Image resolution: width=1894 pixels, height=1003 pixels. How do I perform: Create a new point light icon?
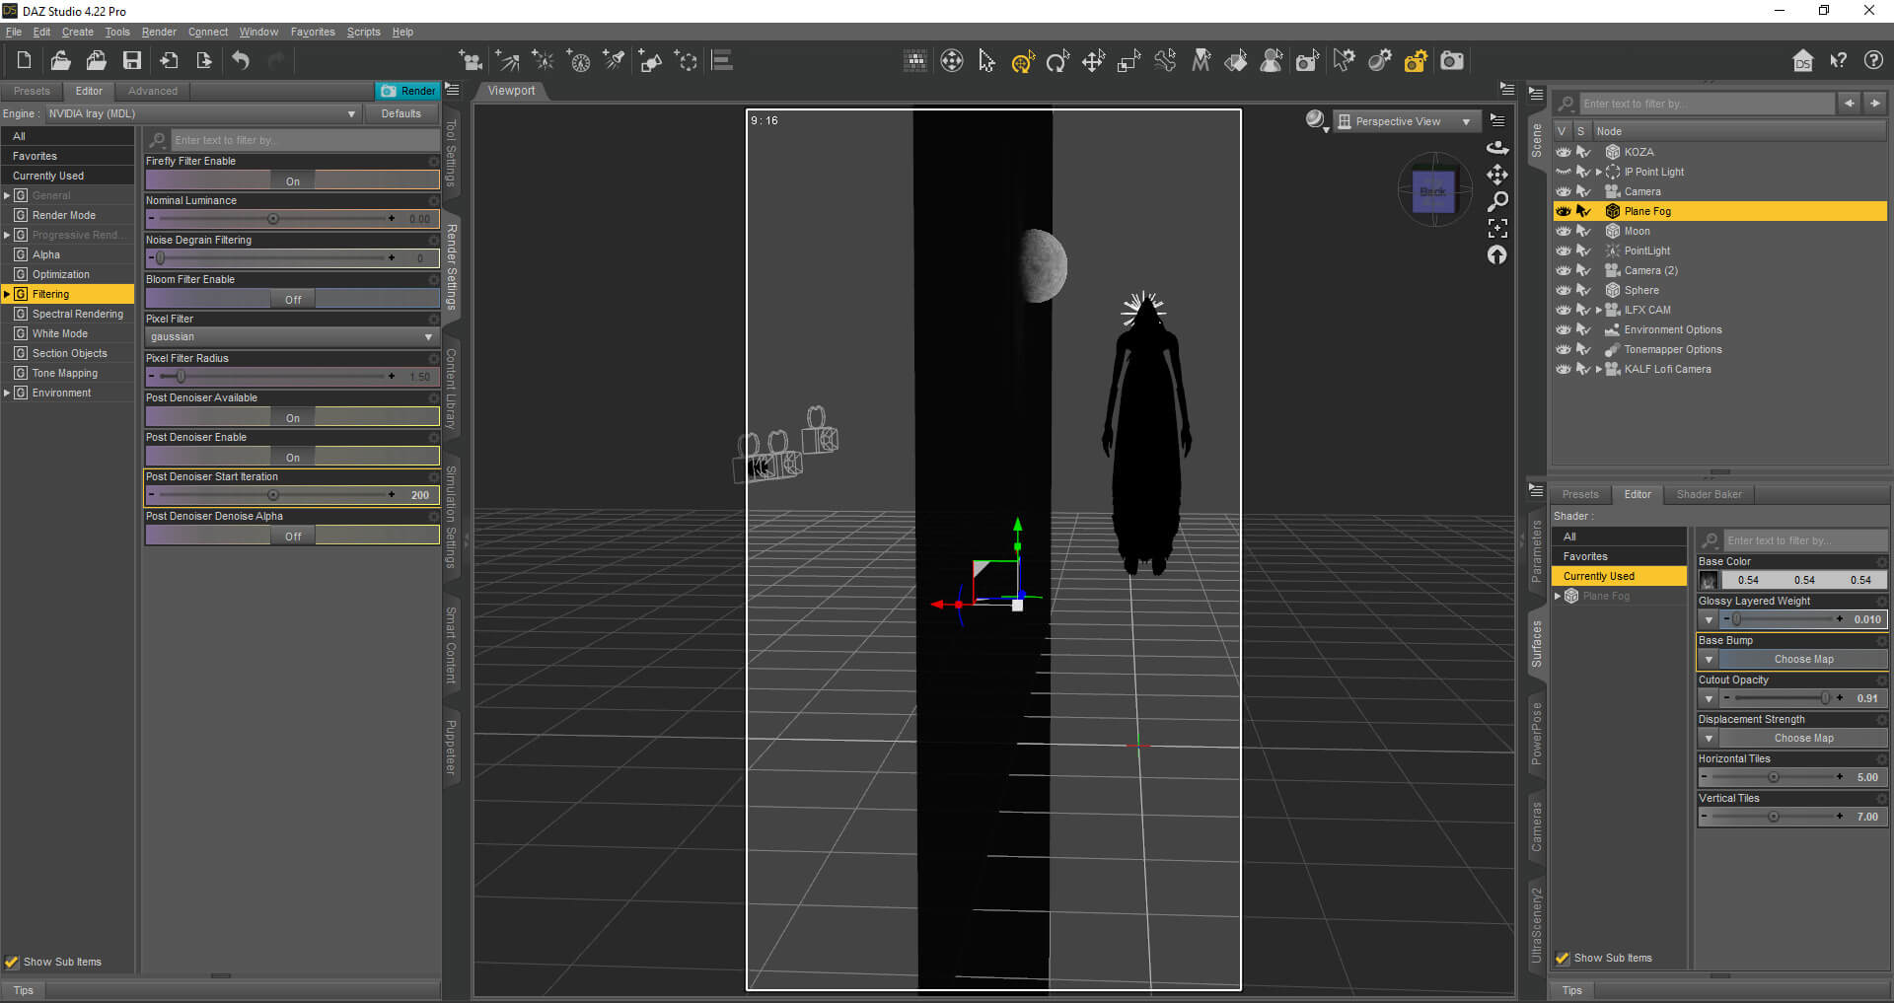coord(544,61)
